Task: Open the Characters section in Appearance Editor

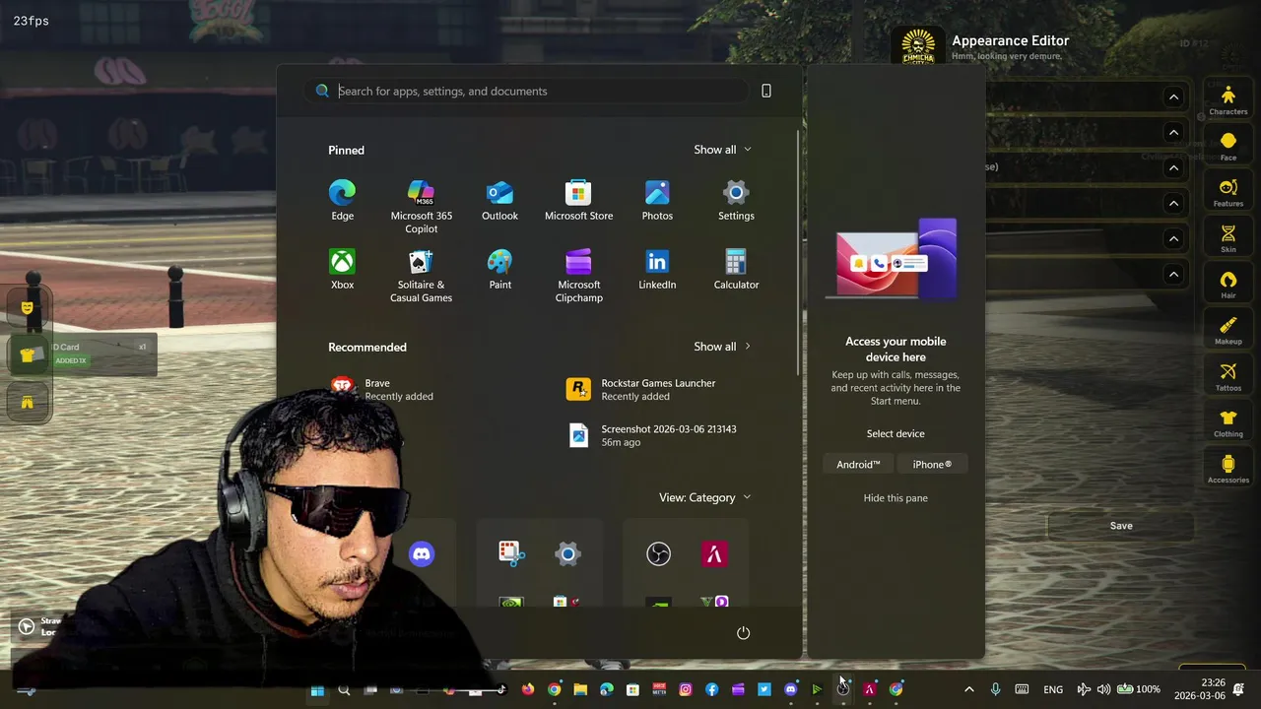Action: pyautogui.click(x=1228, y=100)
